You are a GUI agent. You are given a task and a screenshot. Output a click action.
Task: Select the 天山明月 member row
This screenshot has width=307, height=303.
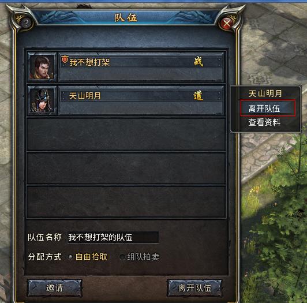pyautogui.click(x=126, y=100)
